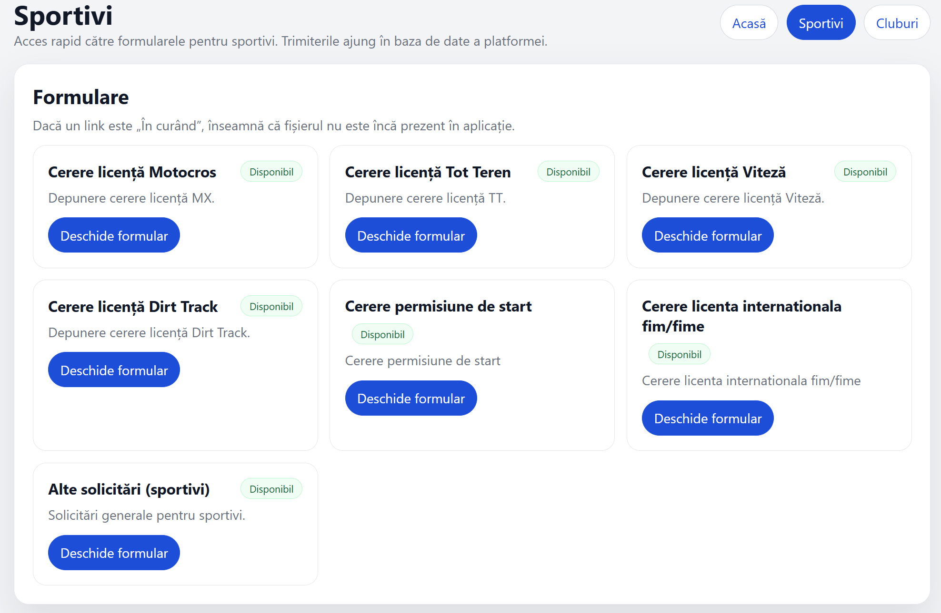Click the Sportivi page heading
Viewport: 941px width, 613px height.
[63, 16]
